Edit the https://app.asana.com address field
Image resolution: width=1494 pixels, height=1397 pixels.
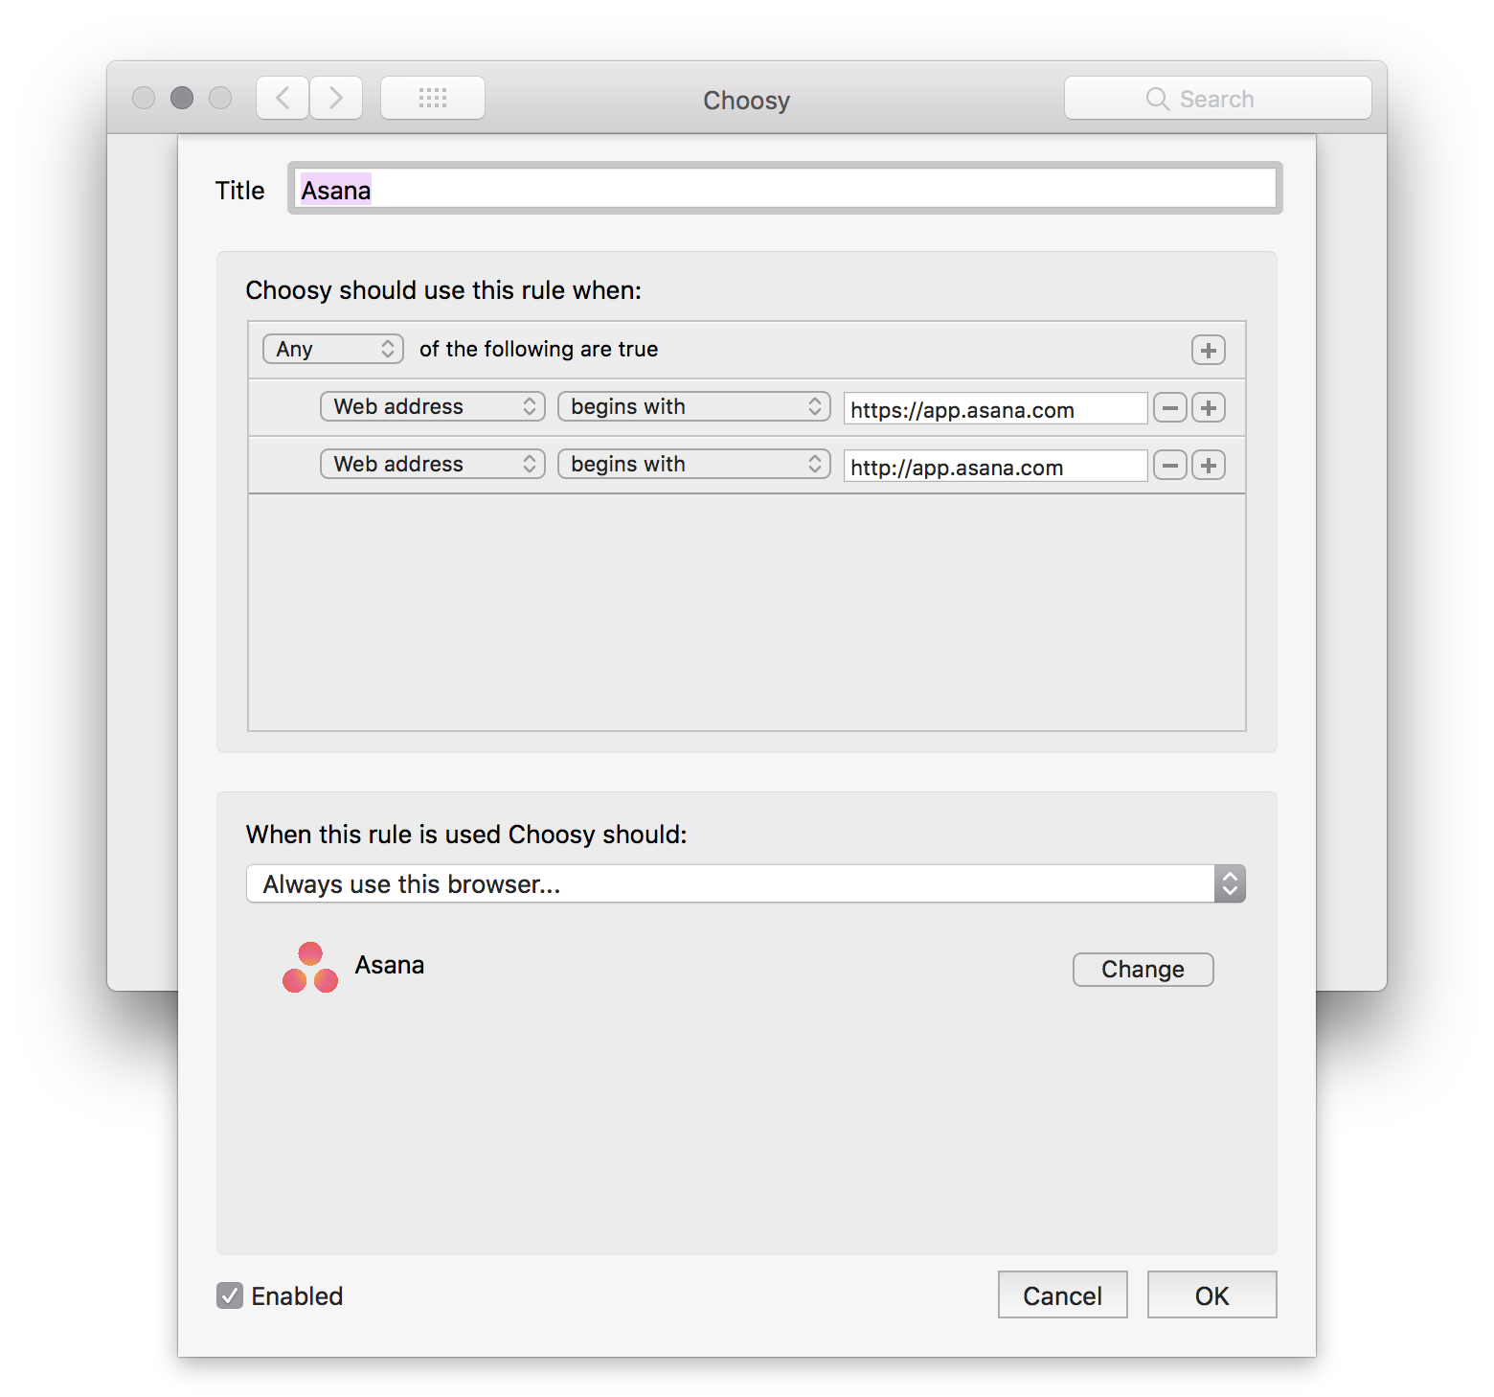(x=996, y=409)
